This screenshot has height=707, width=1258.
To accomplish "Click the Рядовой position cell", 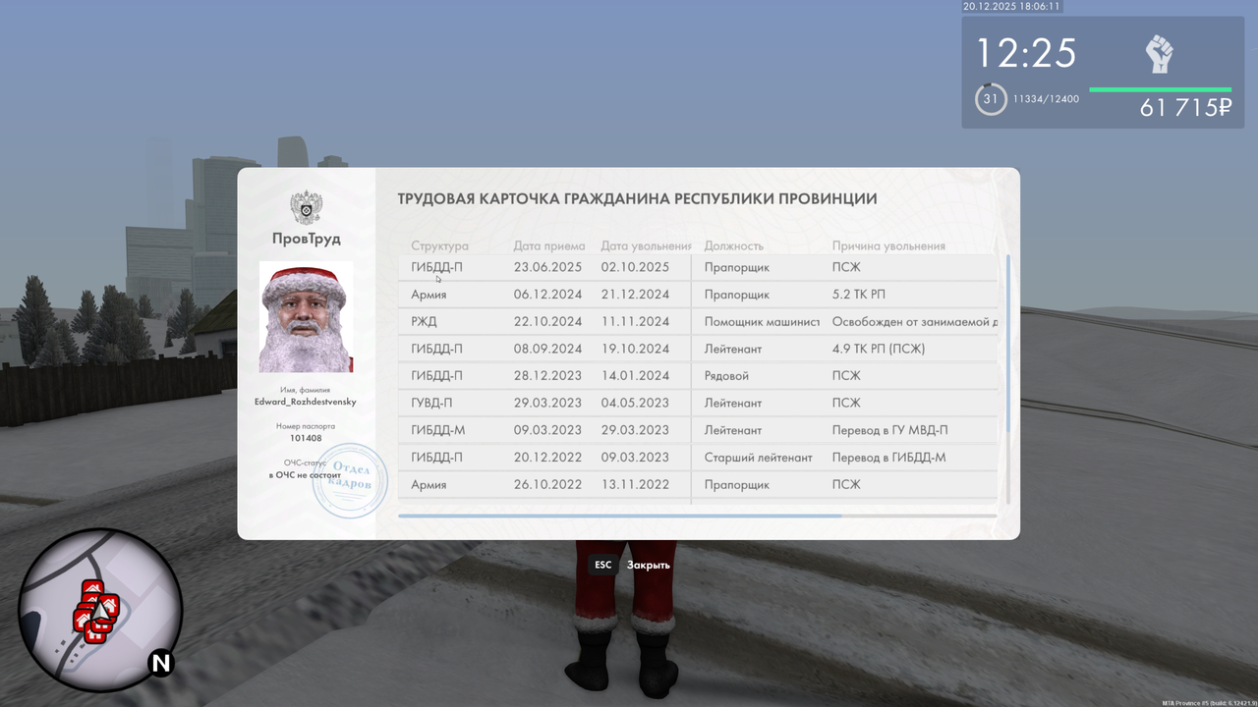I will tap(726, 376).
